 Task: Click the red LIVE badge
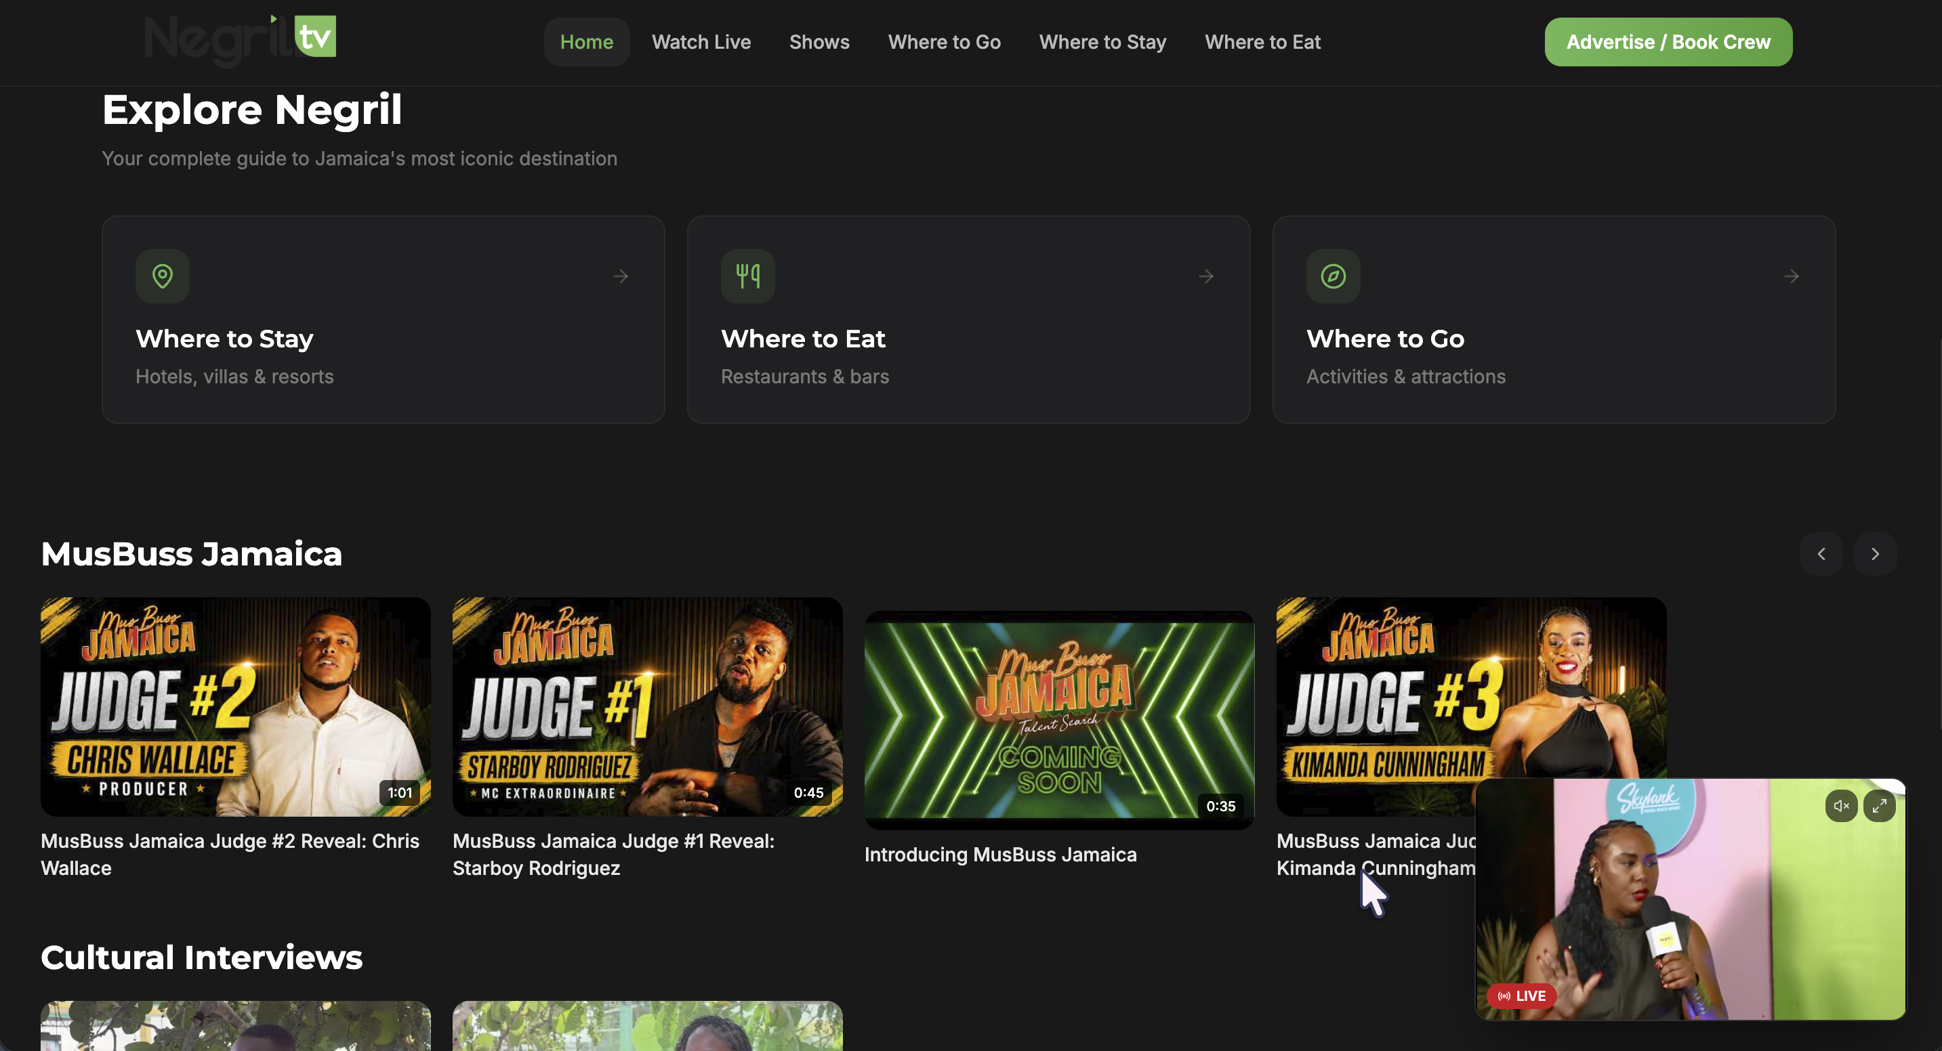(x=1521, y=996)
